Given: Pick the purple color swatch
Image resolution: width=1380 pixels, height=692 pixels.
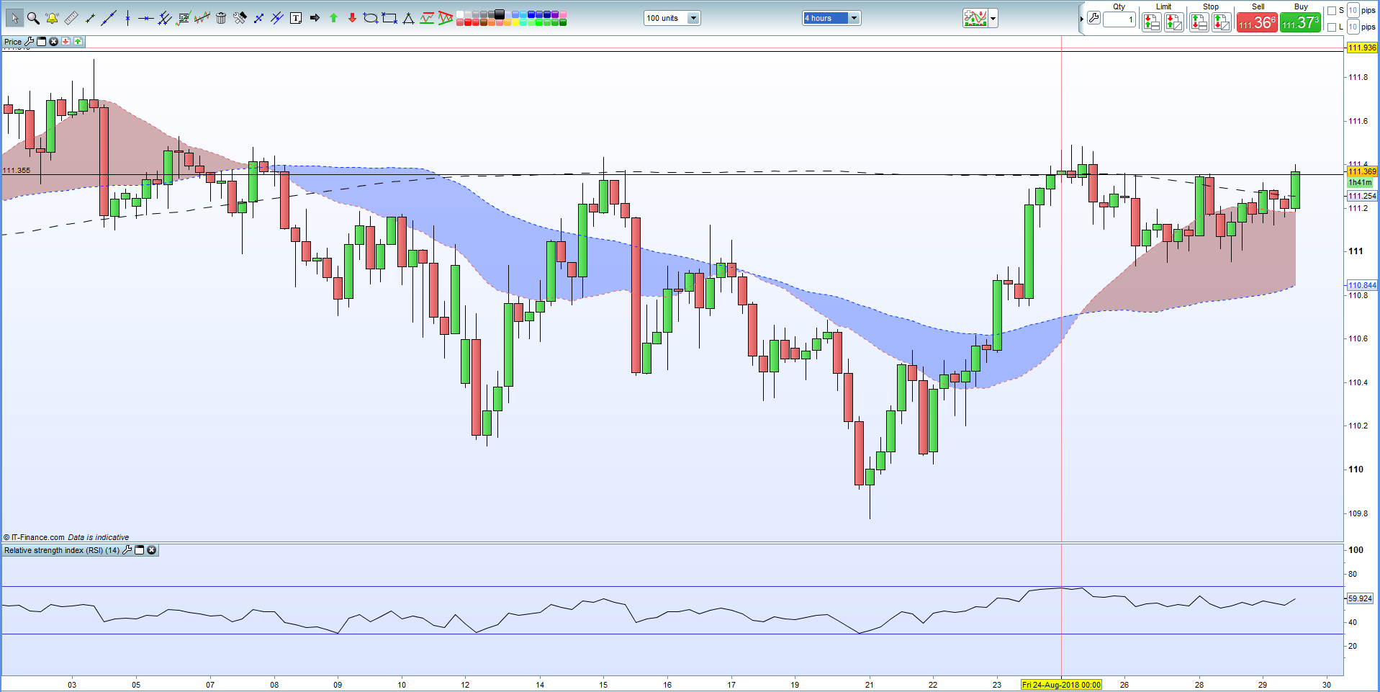Looking at the screenshot, I should 554,14.
